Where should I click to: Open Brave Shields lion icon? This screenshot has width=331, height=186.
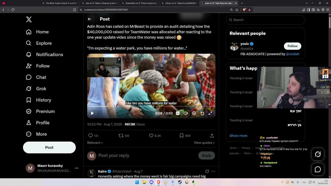(x=244, y=10)
